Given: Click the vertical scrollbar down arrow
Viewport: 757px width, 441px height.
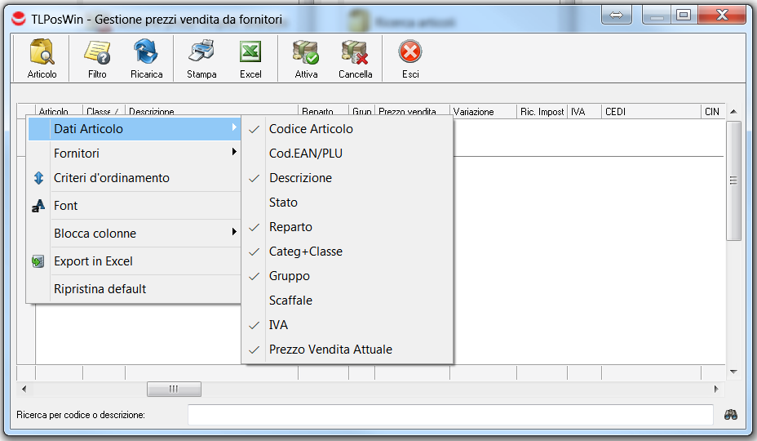Looking at the screenshot, I should click(733, 372).
